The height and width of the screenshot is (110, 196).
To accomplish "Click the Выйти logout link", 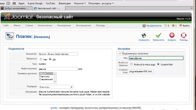I will point(186,26).
